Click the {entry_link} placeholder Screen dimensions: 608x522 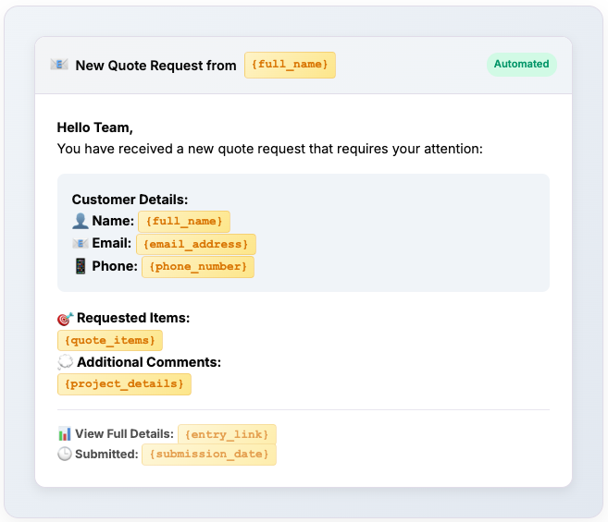pos(227,434)
